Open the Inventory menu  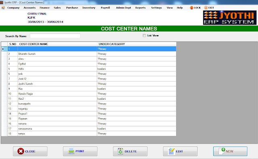click(x=89, y=8)
